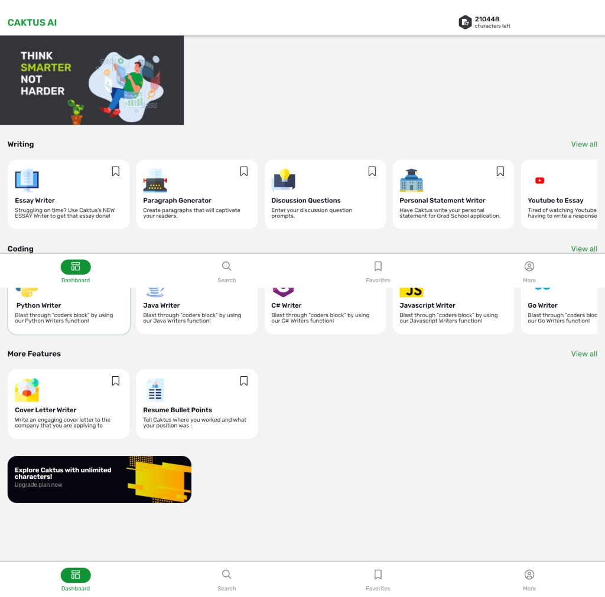Click the Search magnifier in the mid-page navigation bar
This screenshot has height=597, width=605.
click(226, 266)
